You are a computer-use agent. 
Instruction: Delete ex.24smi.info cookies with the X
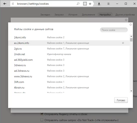point(123,43)
